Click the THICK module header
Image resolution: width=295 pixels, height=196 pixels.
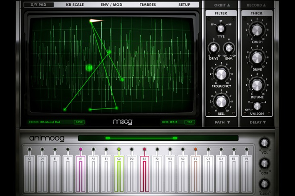tap(257, 13)
